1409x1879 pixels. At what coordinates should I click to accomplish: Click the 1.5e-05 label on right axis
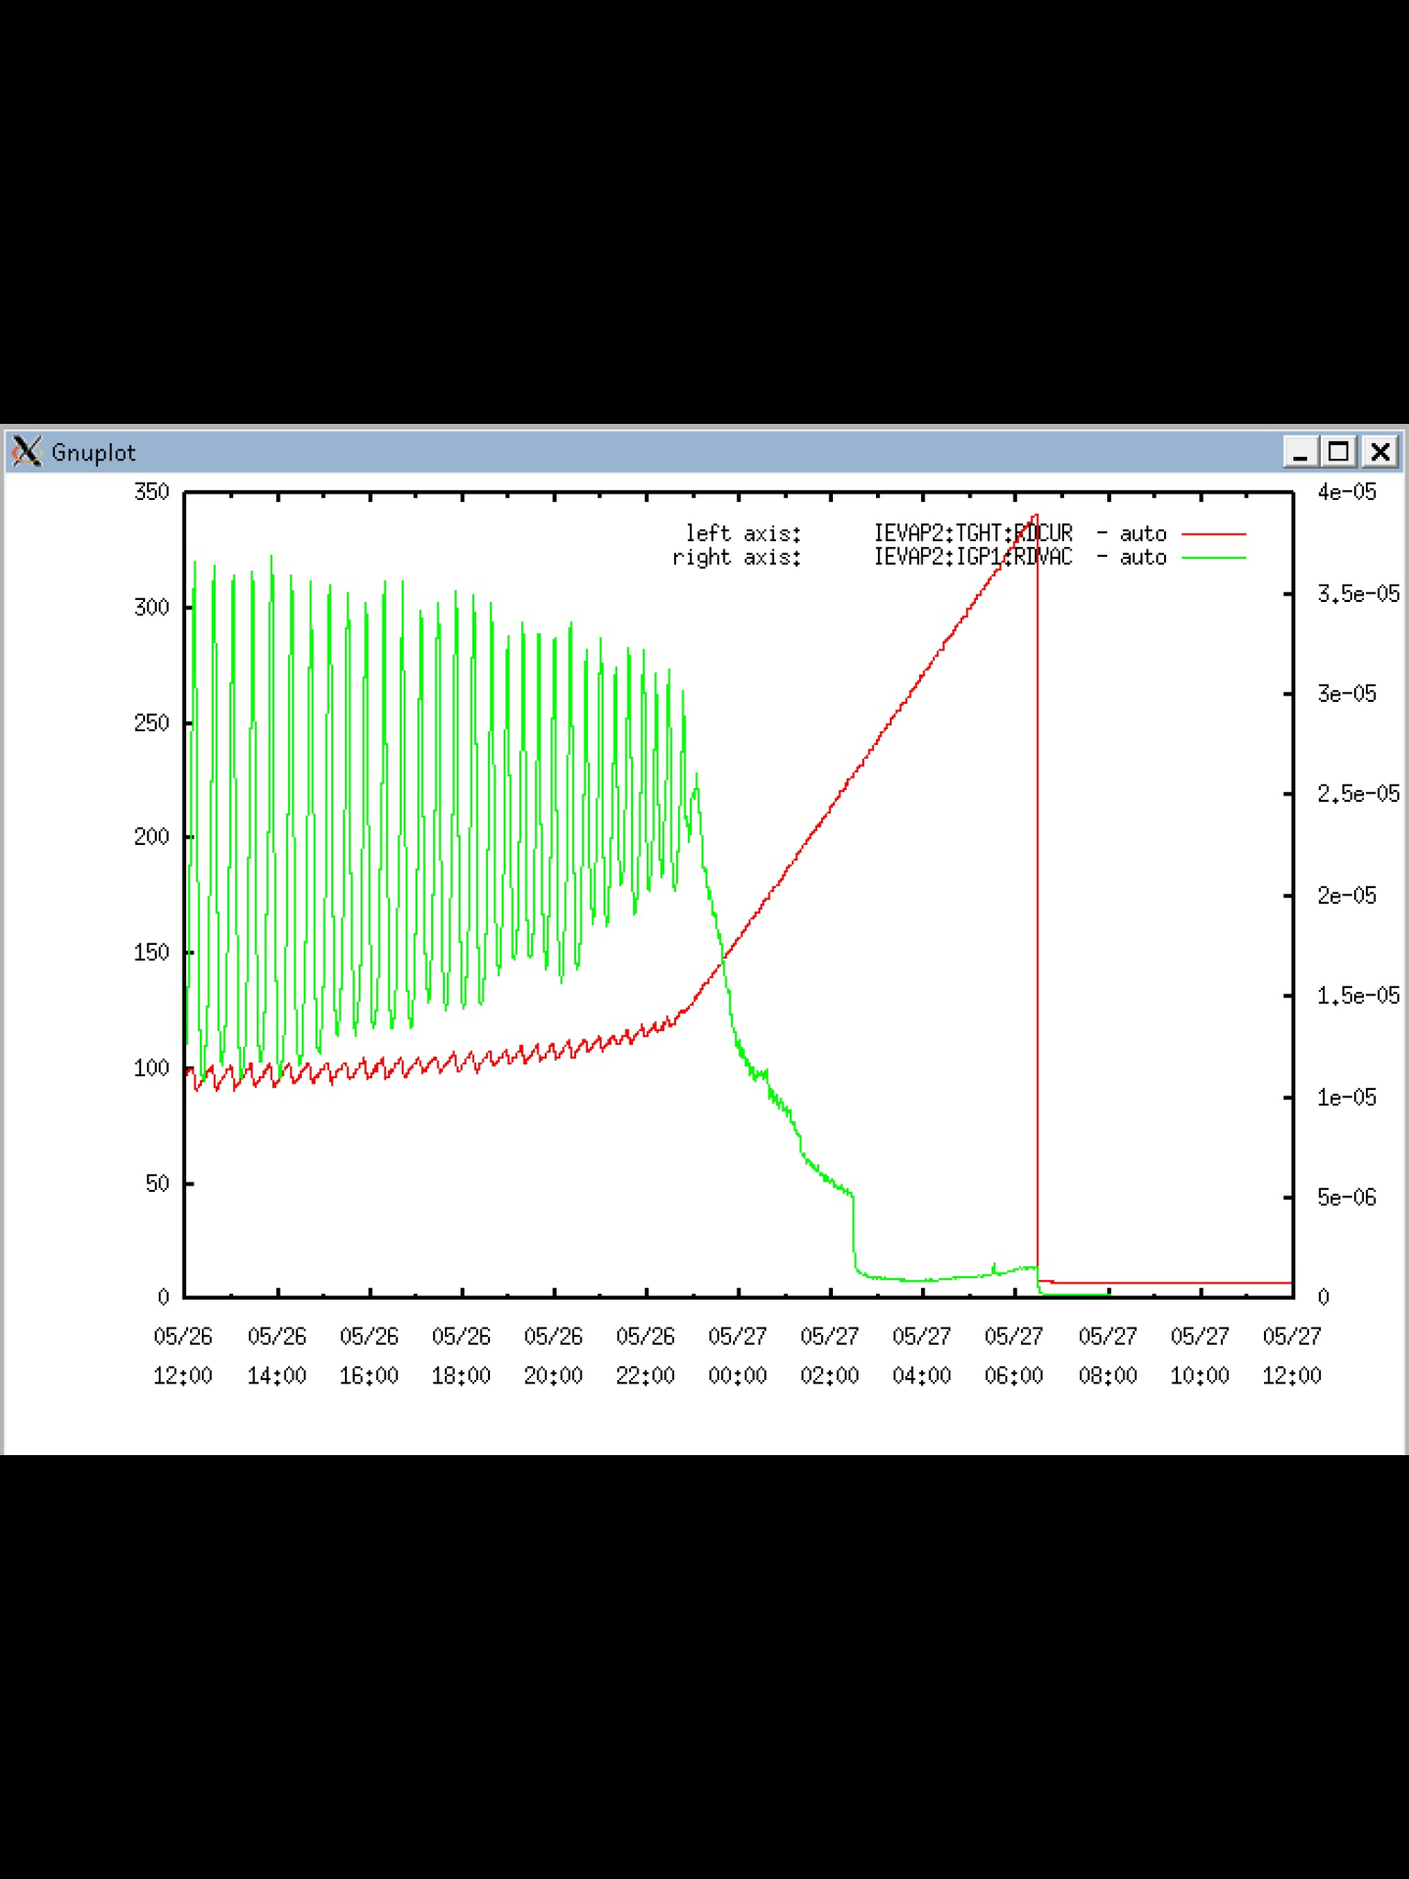1359,995
